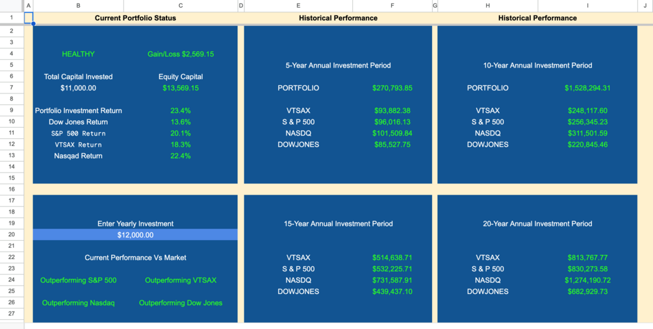
Task: Select the $101,509.84 NASDQ value
Action: (x=392, y=134)
